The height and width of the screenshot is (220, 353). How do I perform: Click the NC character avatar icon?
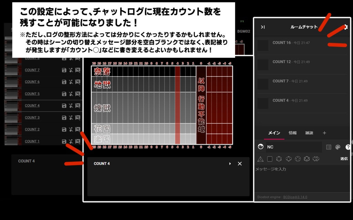click(260, 147)
